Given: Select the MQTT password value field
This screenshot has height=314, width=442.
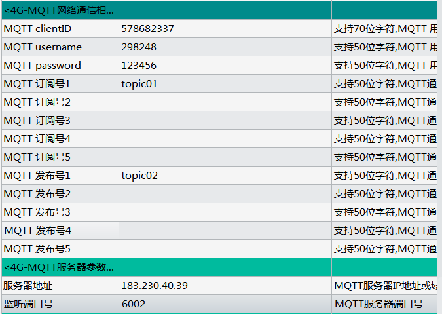Looking at the screenshot, I should tap(225, 66).
